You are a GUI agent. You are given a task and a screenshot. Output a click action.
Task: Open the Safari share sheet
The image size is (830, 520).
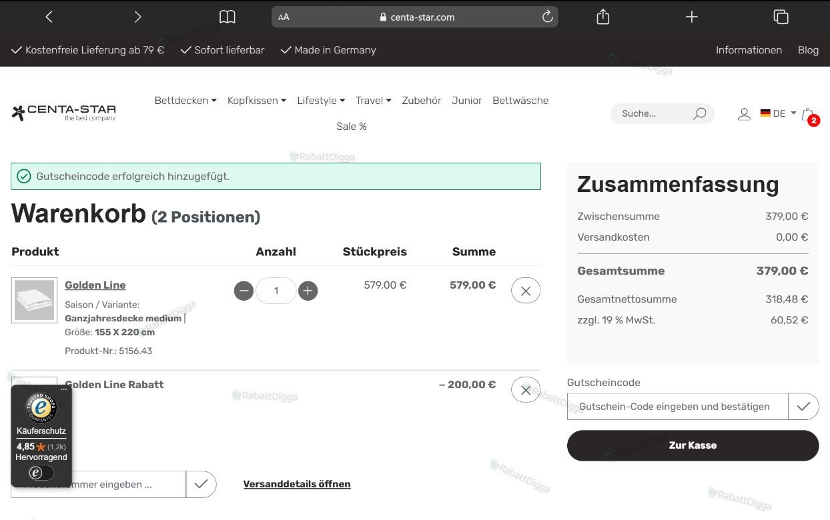pos(603,17)
